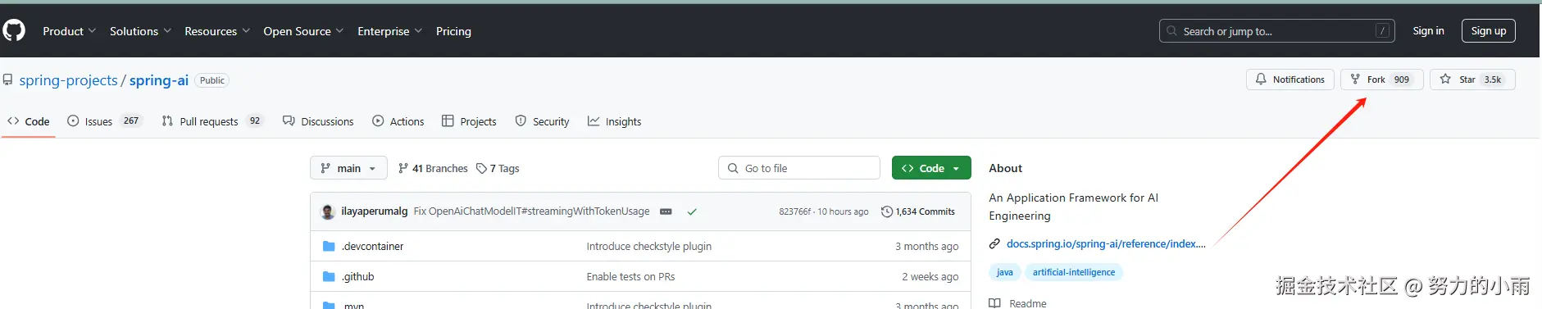The image size is (1542, 309).
Task: Switch to the Code tab
Action: pos(29,121)
